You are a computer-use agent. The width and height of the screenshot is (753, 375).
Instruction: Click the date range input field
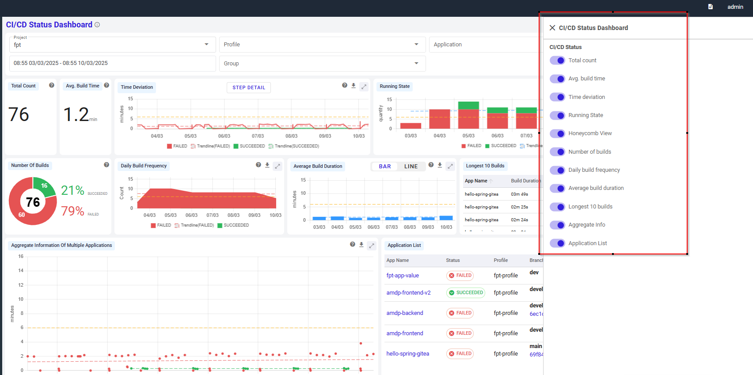(x=113, y=64)
